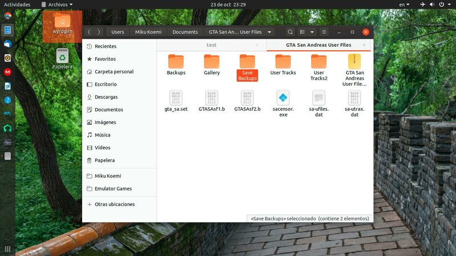Image resolution: width=456 pixels, height=256 pixels.
Task: Open Descargas in the sidebar
Action: 106,97
